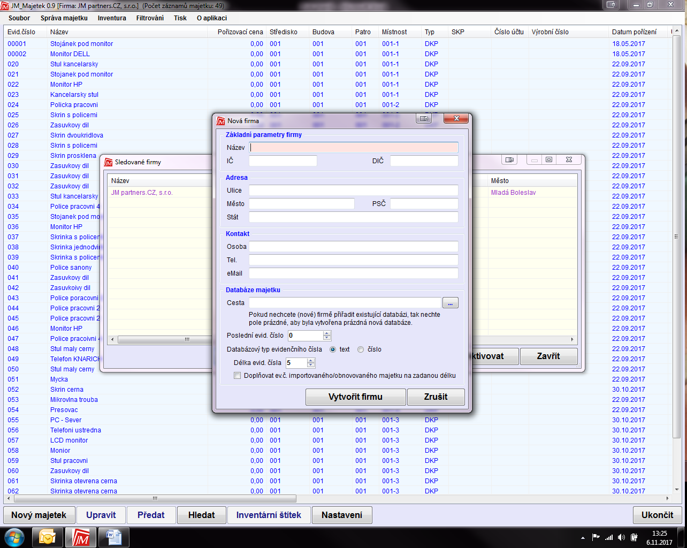This screenshot has width=687, height=548.
Task: Browse database path with the ... button
Action: click(x=451, y=303)
